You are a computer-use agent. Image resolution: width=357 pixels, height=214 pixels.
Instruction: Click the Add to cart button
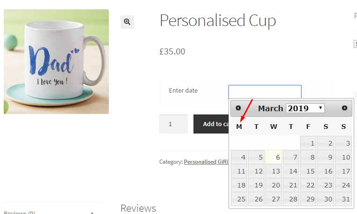[211, 124]
